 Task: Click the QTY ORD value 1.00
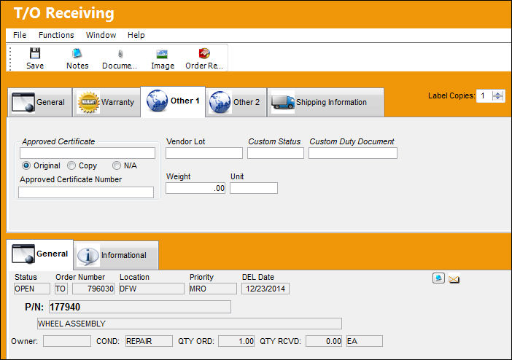236,341
